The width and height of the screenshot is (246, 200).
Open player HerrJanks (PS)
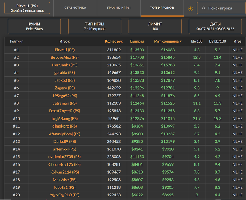tap(65, 65)
